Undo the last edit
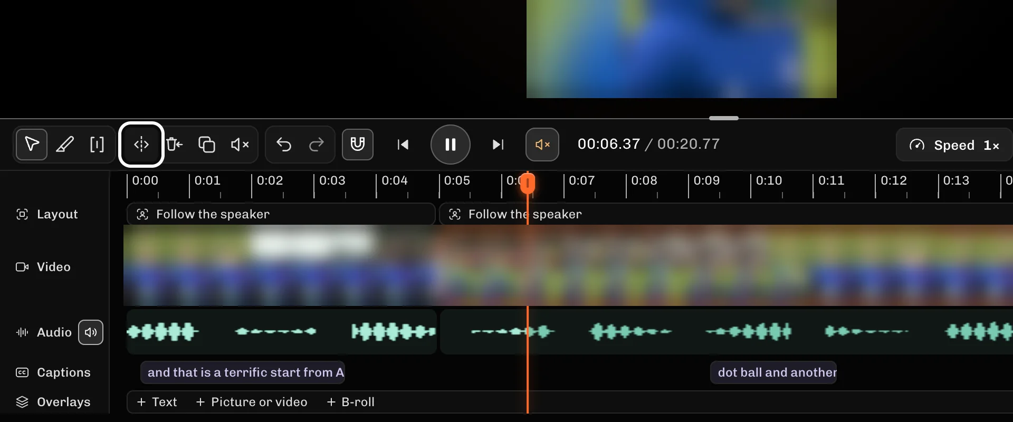The width and height of the screenshot is (1013, 422). (x=284, y=144)
